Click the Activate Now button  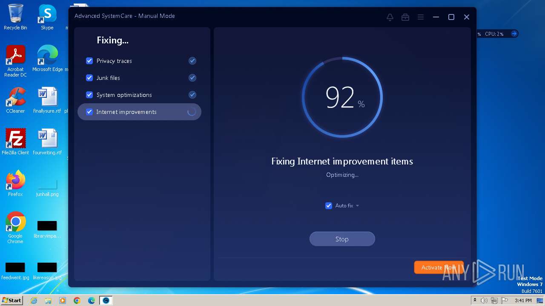(x=439, y=267)
